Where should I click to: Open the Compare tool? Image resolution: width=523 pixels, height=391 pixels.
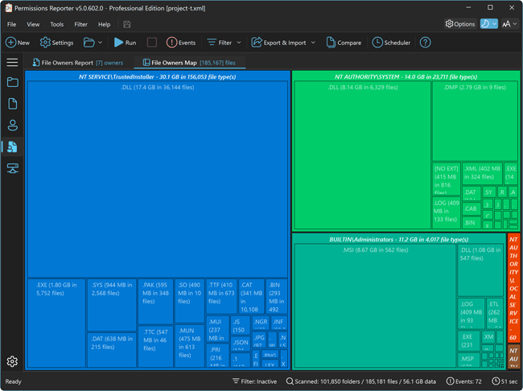tap(344, 43)
